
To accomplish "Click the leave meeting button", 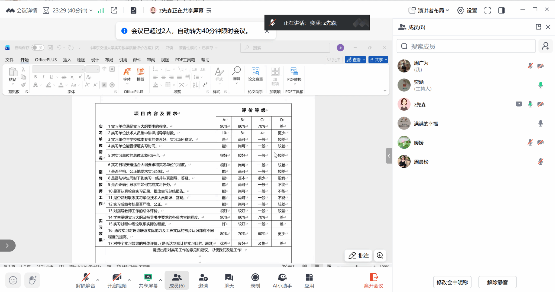I will click(x=373, y=280).
